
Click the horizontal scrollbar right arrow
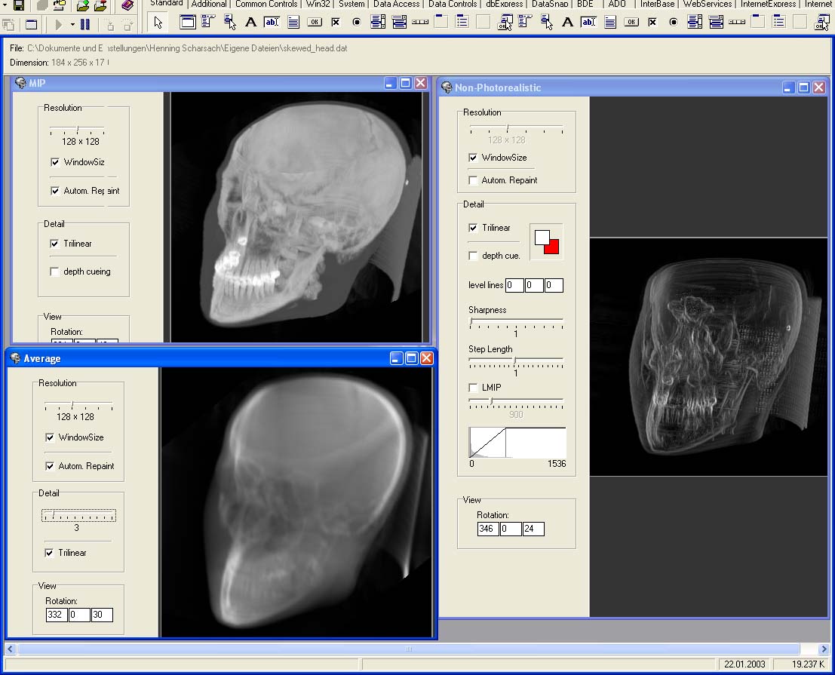tap(824, 649)
